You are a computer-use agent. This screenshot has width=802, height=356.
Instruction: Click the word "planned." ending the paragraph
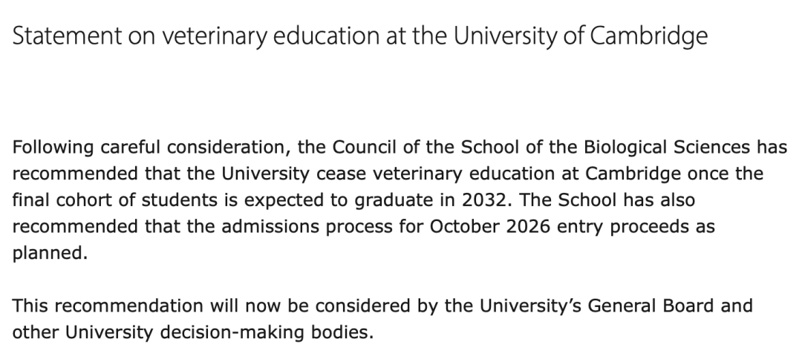[50, 254]
